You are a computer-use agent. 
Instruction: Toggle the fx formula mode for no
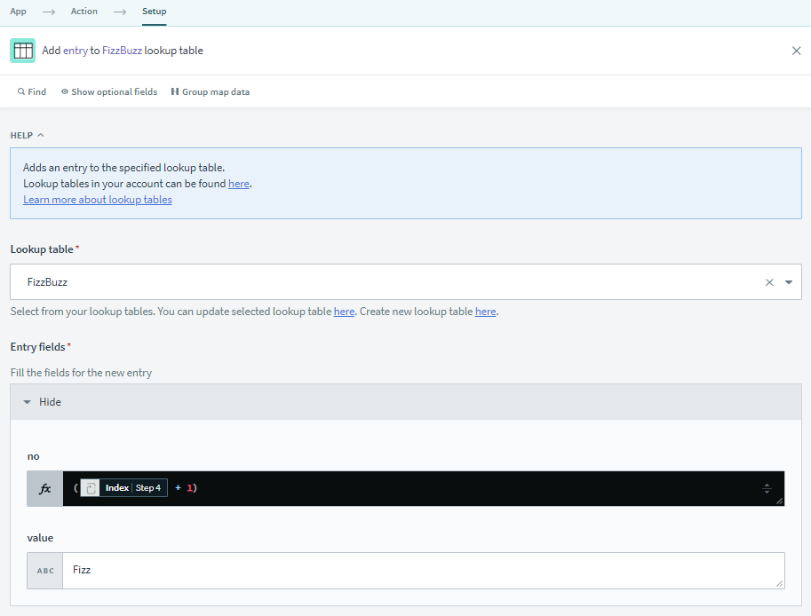click(45, 488)
